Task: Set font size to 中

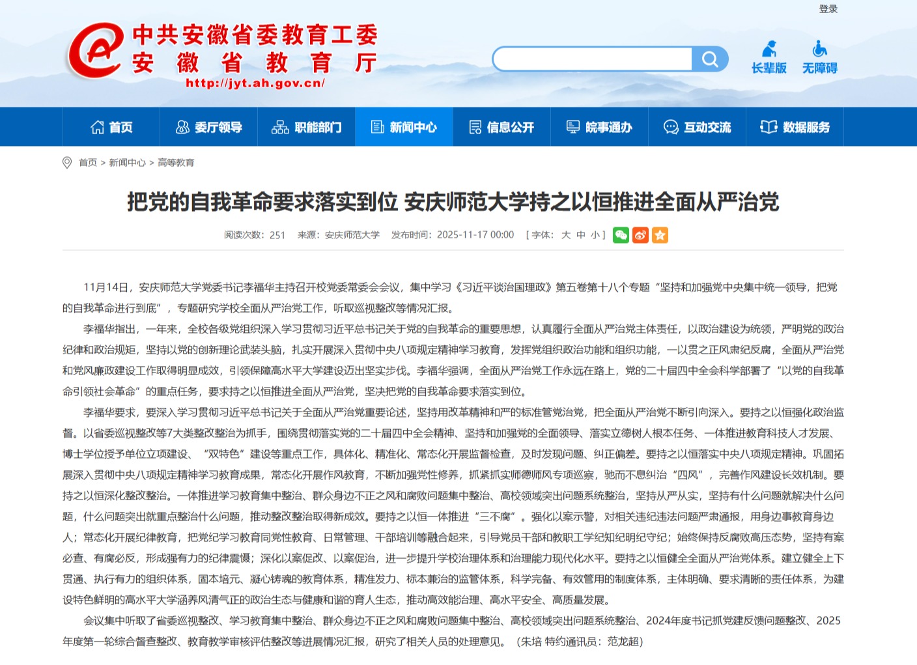Action: (580, 235)
